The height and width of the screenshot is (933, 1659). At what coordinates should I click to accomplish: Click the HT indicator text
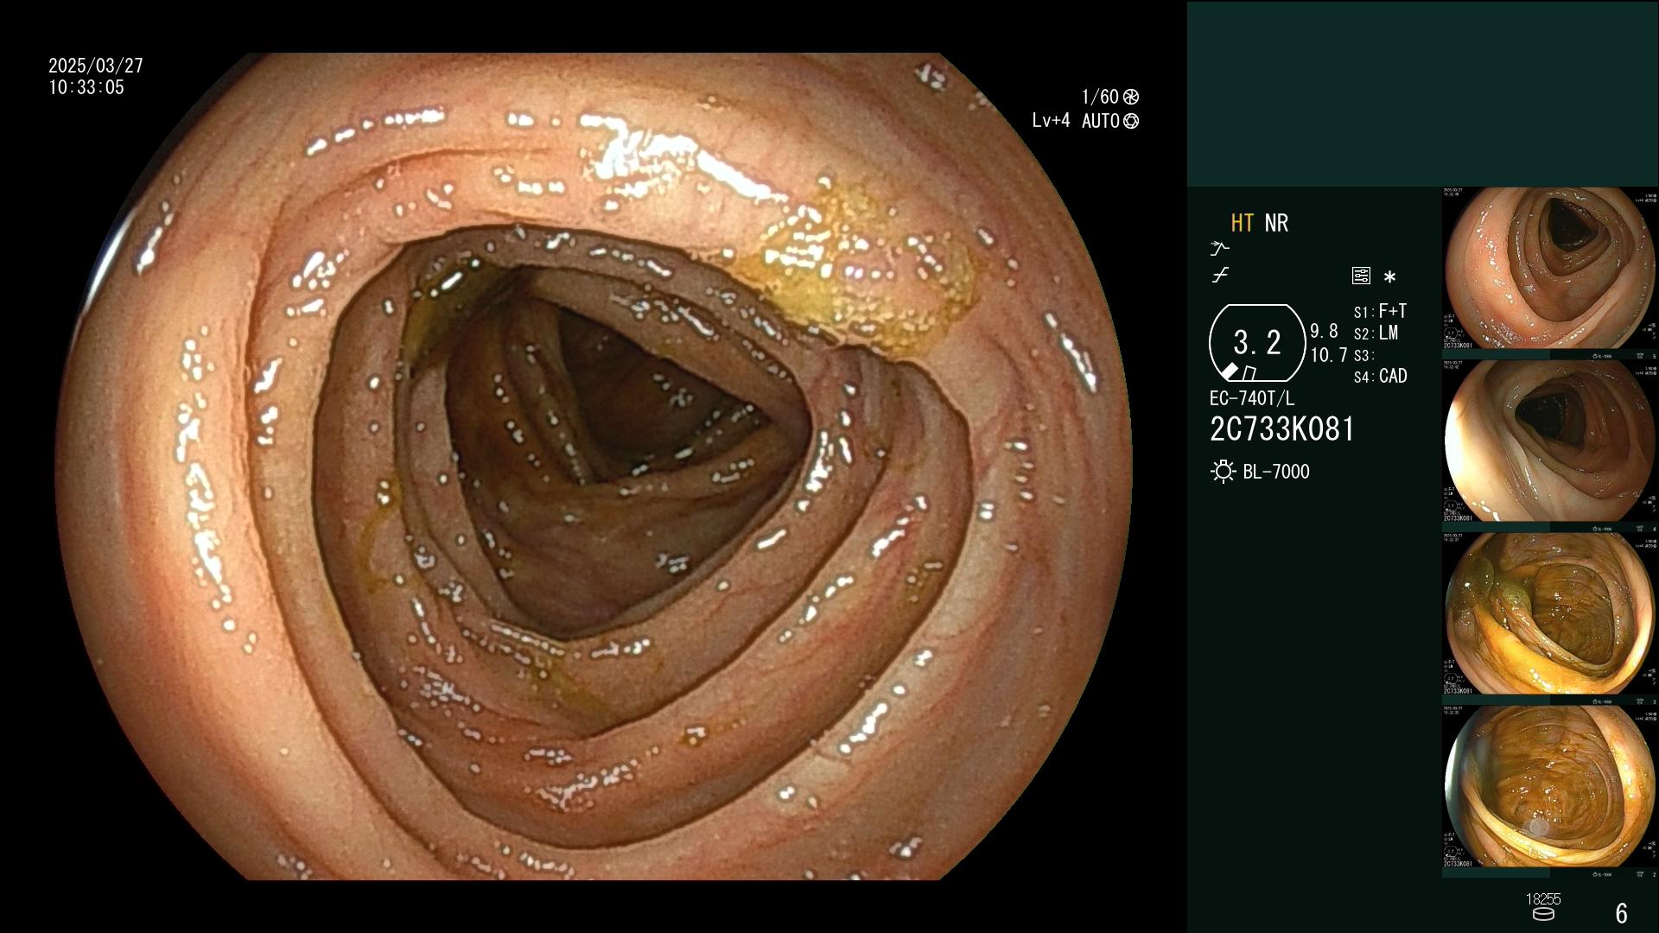click(1242, 223)
